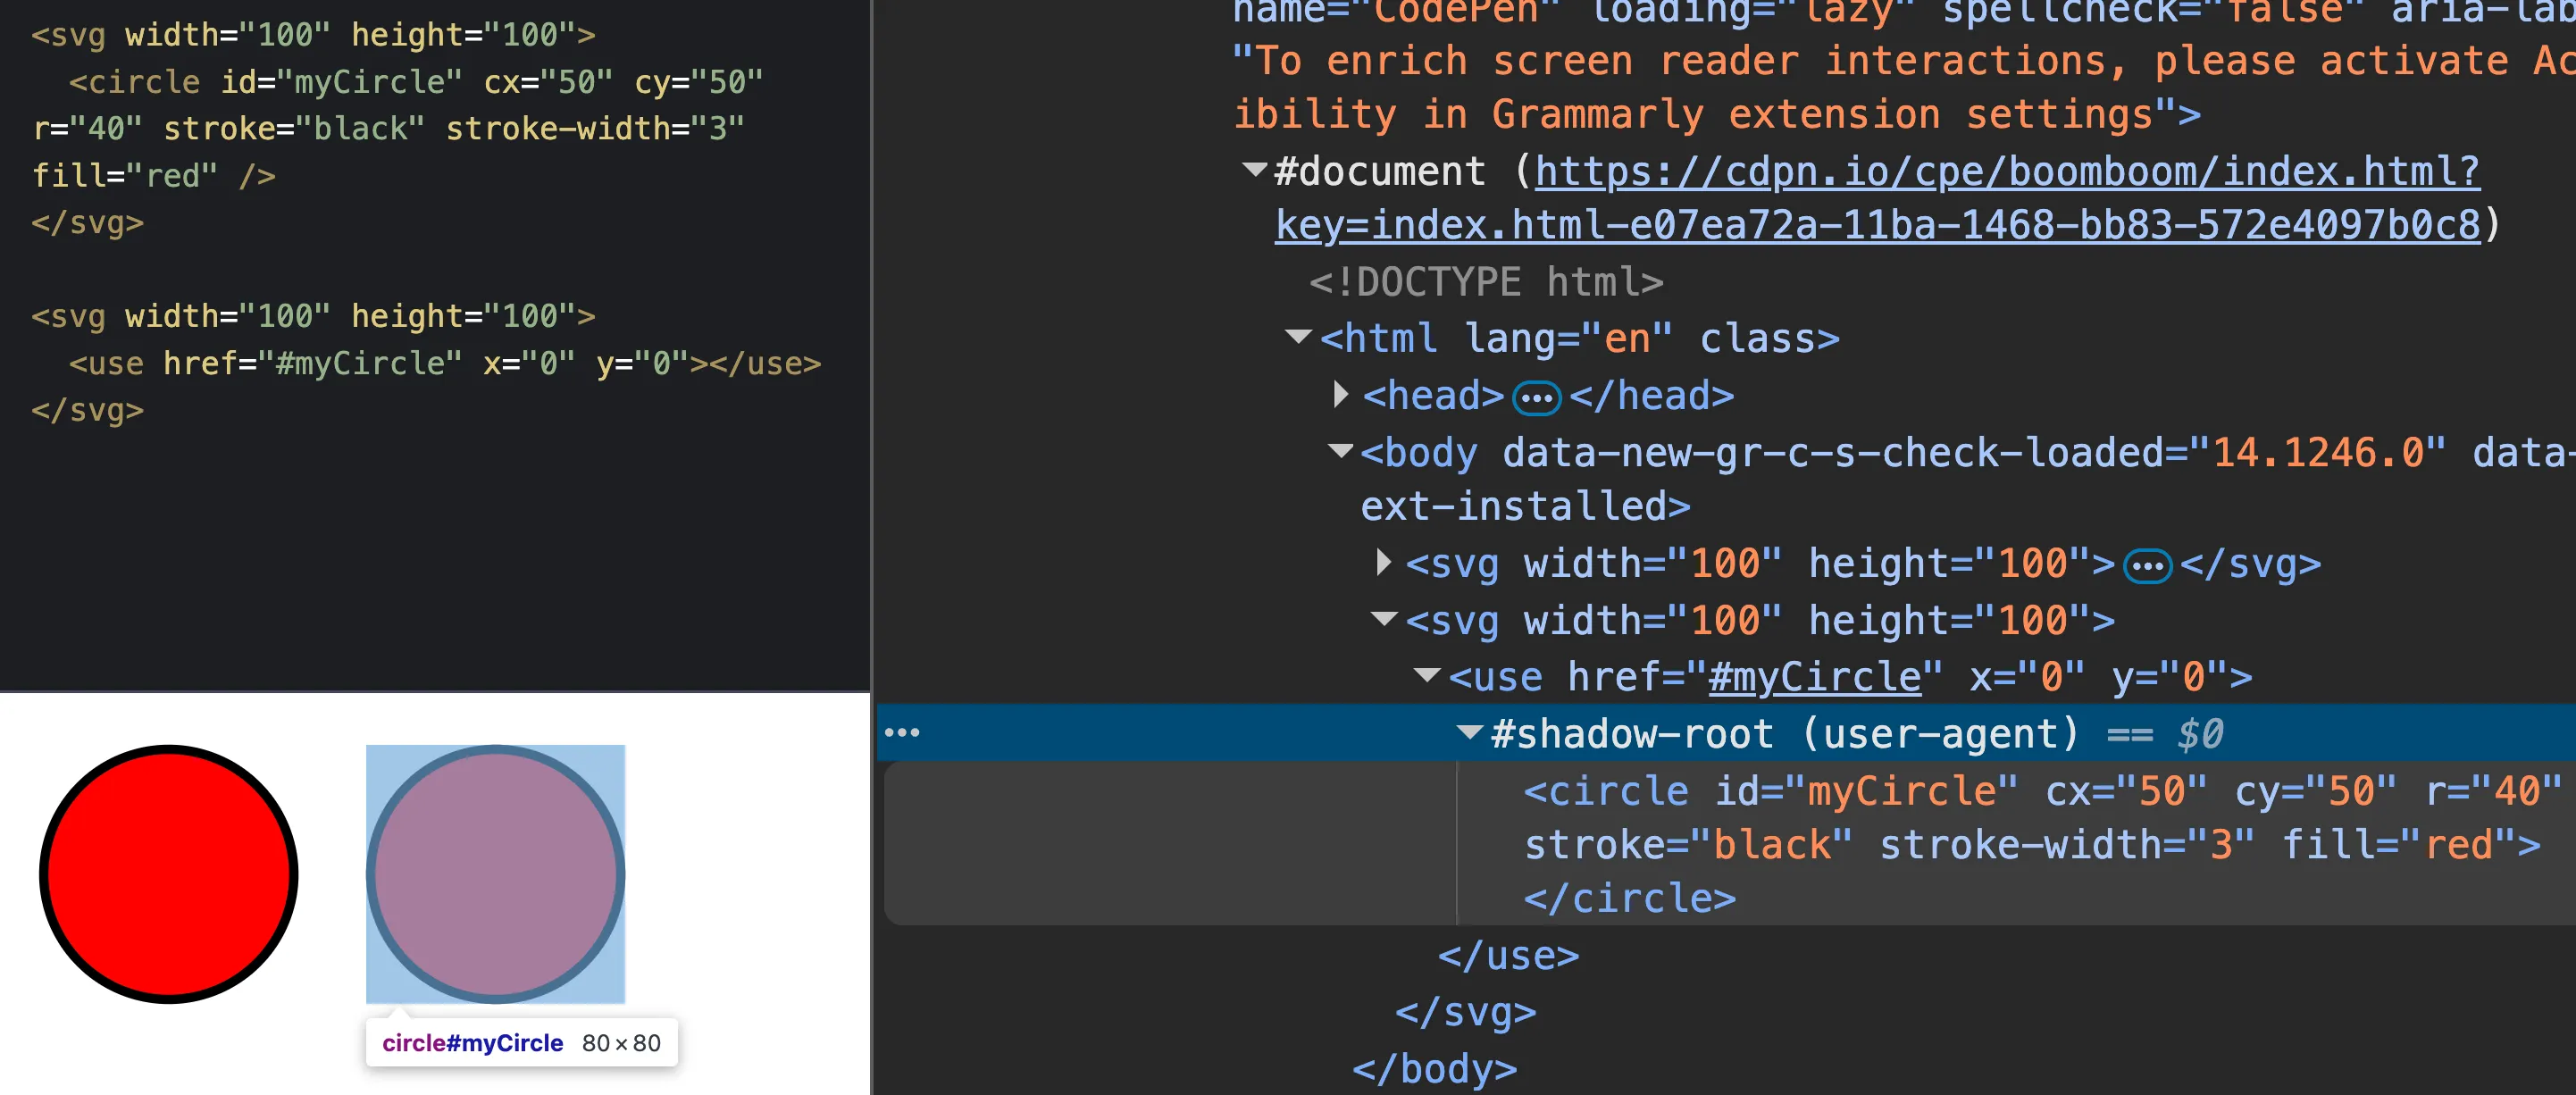The width and height of the screenshot is (2576, 1095).
Task: Click the red circle in preview
Action: tap(168, 873)
